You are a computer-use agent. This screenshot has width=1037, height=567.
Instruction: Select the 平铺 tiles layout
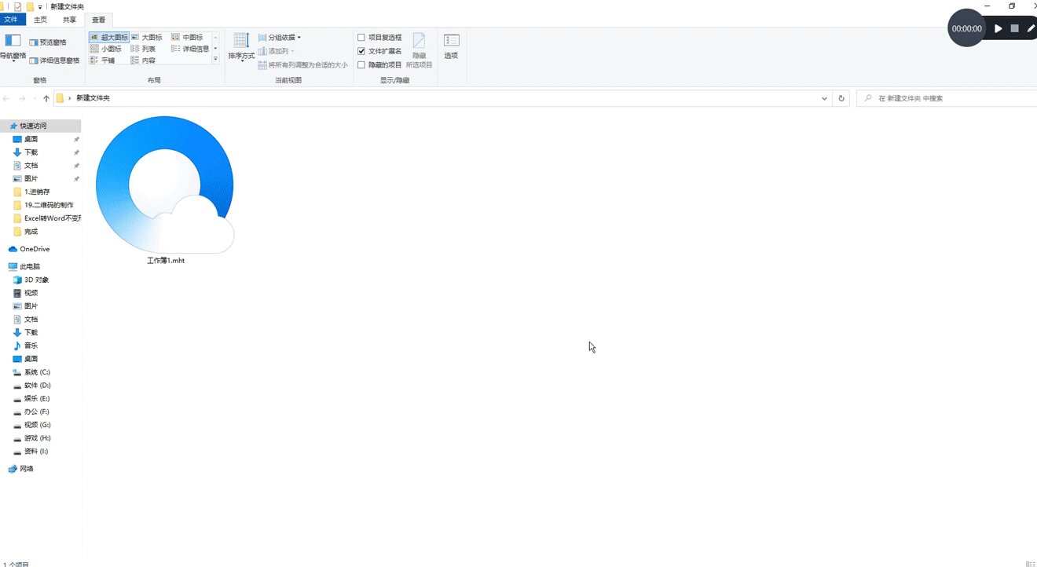click(103, 60)
